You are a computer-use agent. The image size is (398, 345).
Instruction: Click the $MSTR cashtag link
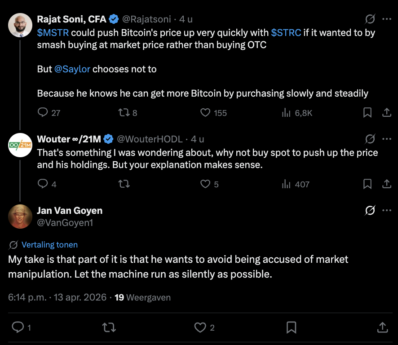coord(53,33)
